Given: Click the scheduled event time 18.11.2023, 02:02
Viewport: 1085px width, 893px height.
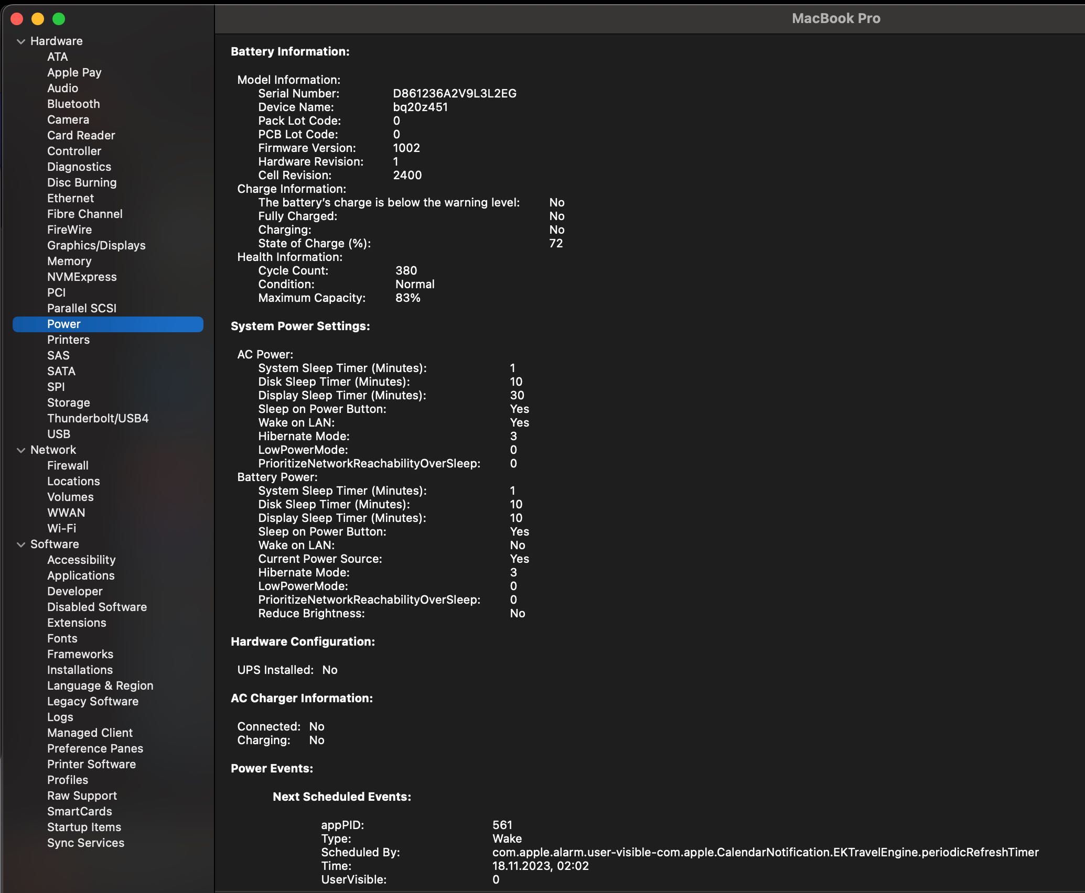Looking at the screenshot, I should (540, 866).
